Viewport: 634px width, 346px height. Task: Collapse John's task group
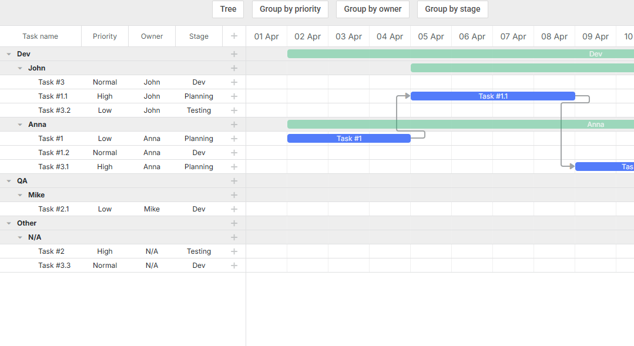click(20, 68)
